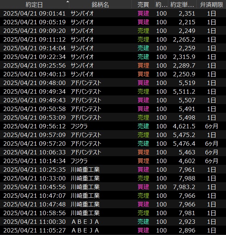The width and height of the screenshot is (226, 235).
Task: Click price 5,475.2
Action: click(x=184, y=135)
